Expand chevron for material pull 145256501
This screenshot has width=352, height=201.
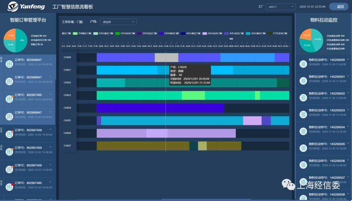pos(348,76)
